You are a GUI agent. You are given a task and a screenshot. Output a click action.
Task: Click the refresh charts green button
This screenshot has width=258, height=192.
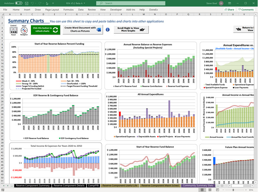tap(45, 30)
